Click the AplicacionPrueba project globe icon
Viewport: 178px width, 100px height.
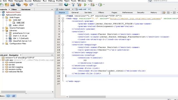coord(3,15)
